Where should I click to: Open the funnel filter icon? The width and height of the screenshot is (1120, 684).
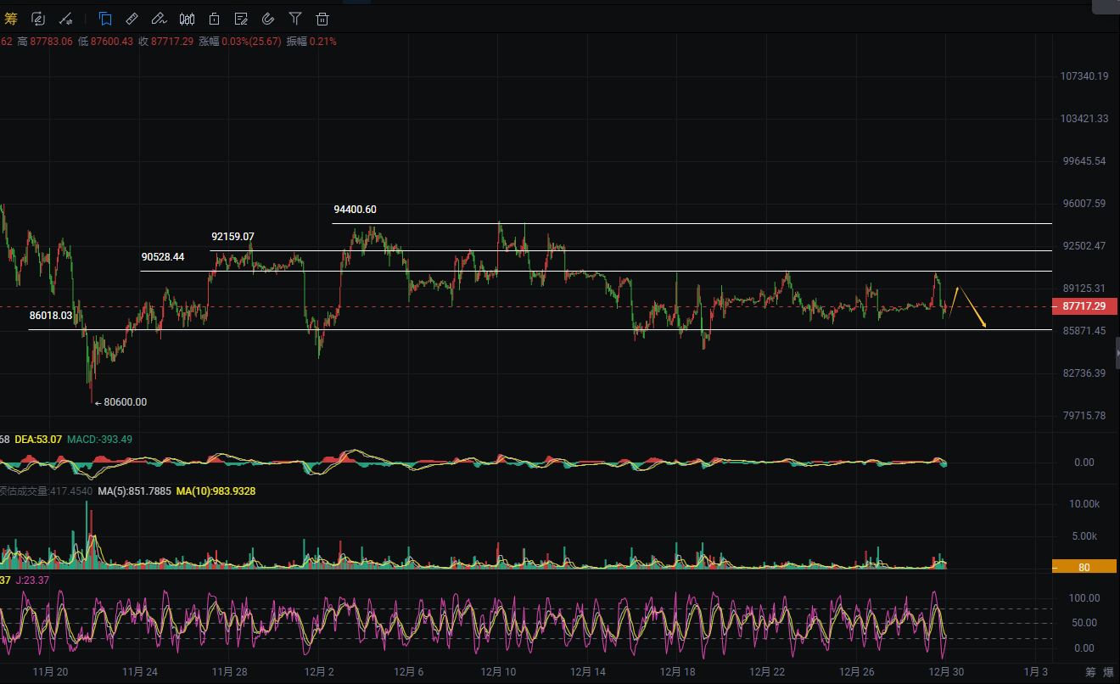coord(295,19)
